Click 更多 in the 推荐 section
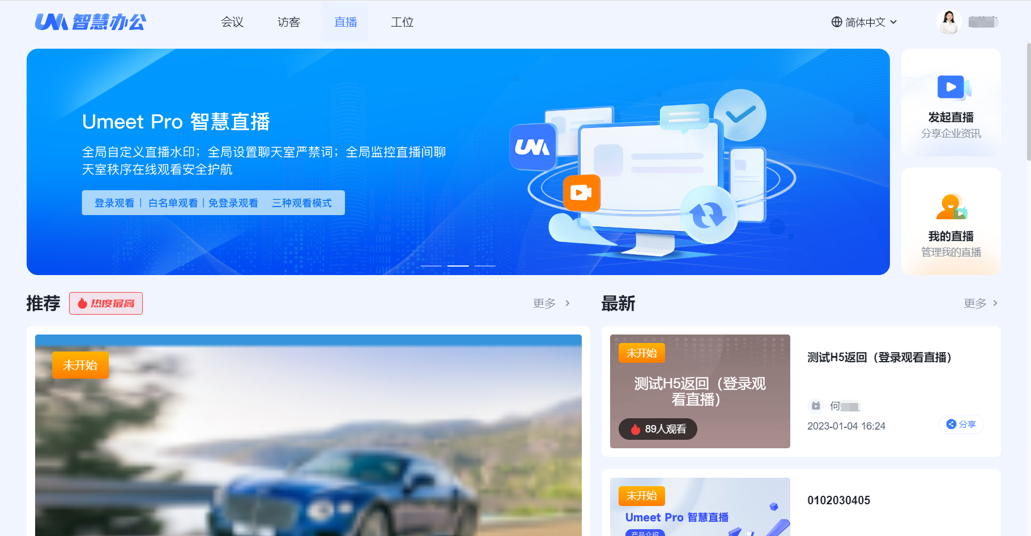This screenshot has width=1031, height=536. (x=544, y=303)
